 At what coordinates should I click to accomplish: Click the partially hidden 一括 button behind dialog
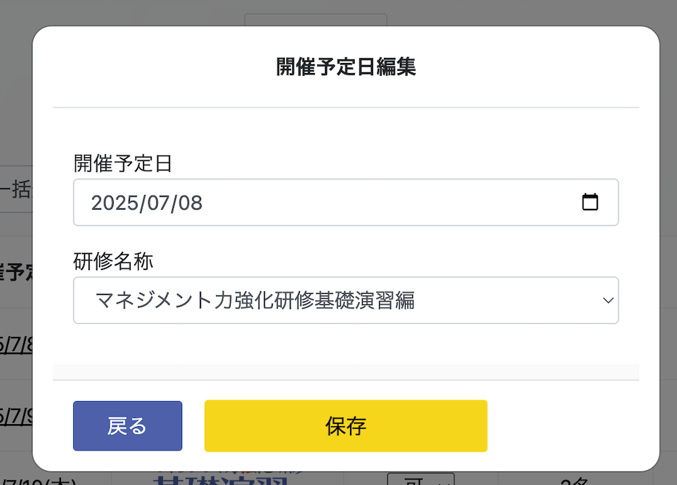click(16, 189)
